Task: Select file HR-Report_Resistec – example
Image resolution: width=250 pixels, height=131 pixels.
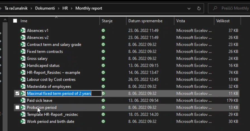Action: coord(54,73)
